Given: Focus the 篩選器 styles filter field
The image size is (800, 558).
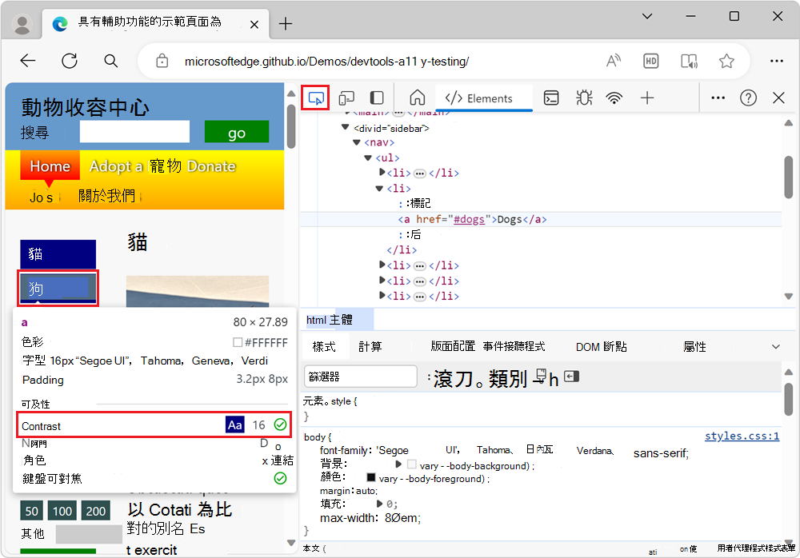Looking at the screenshot, I should point(360,377).
